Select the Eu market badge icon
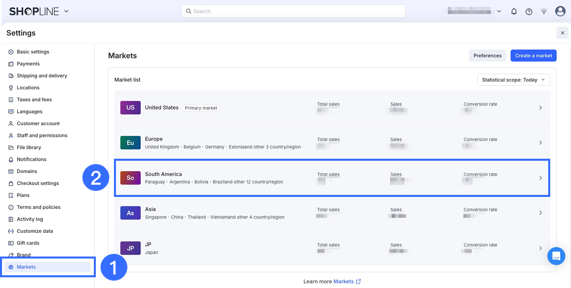The image size is (571, 288). click(x=130, y=143)
